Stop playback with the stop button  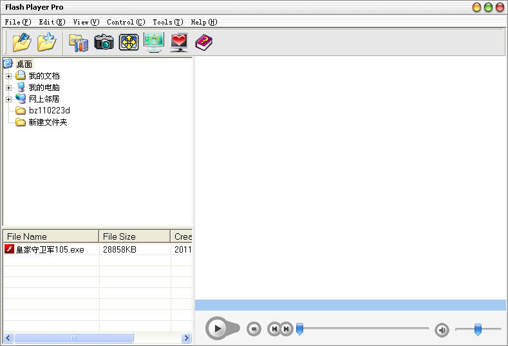pos(254,329)
